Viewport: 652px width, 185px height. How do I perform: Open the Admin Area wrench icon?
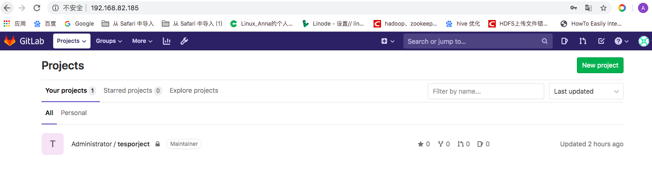coord(184,41)
